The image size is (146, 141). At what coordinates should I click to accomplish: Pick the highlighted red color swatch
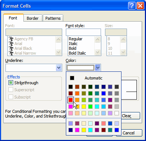click(71, 100)
